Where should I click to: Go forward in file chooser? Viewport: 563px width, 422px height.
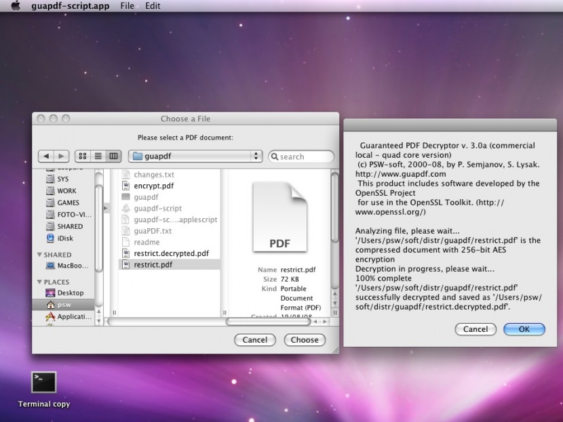[x=62, y=156]
